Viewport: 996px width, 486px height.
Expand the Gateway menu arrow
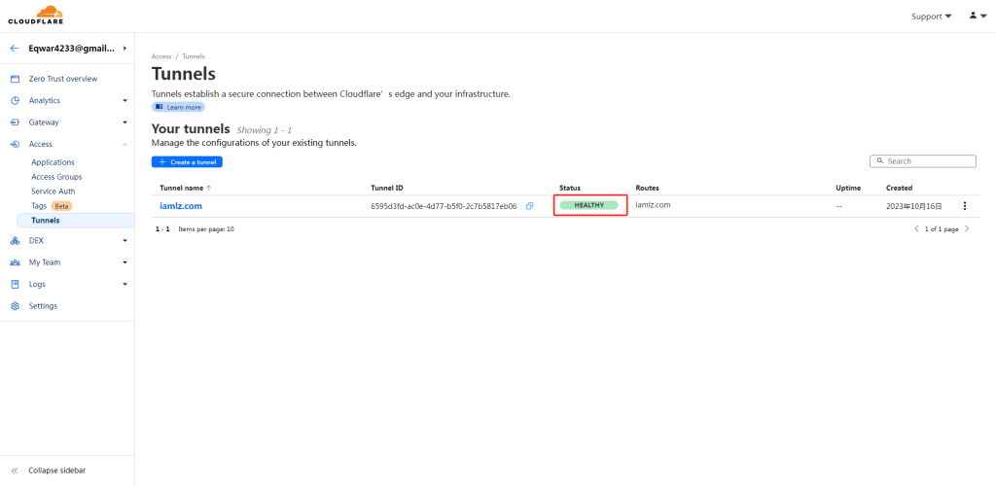coord(125,122)
